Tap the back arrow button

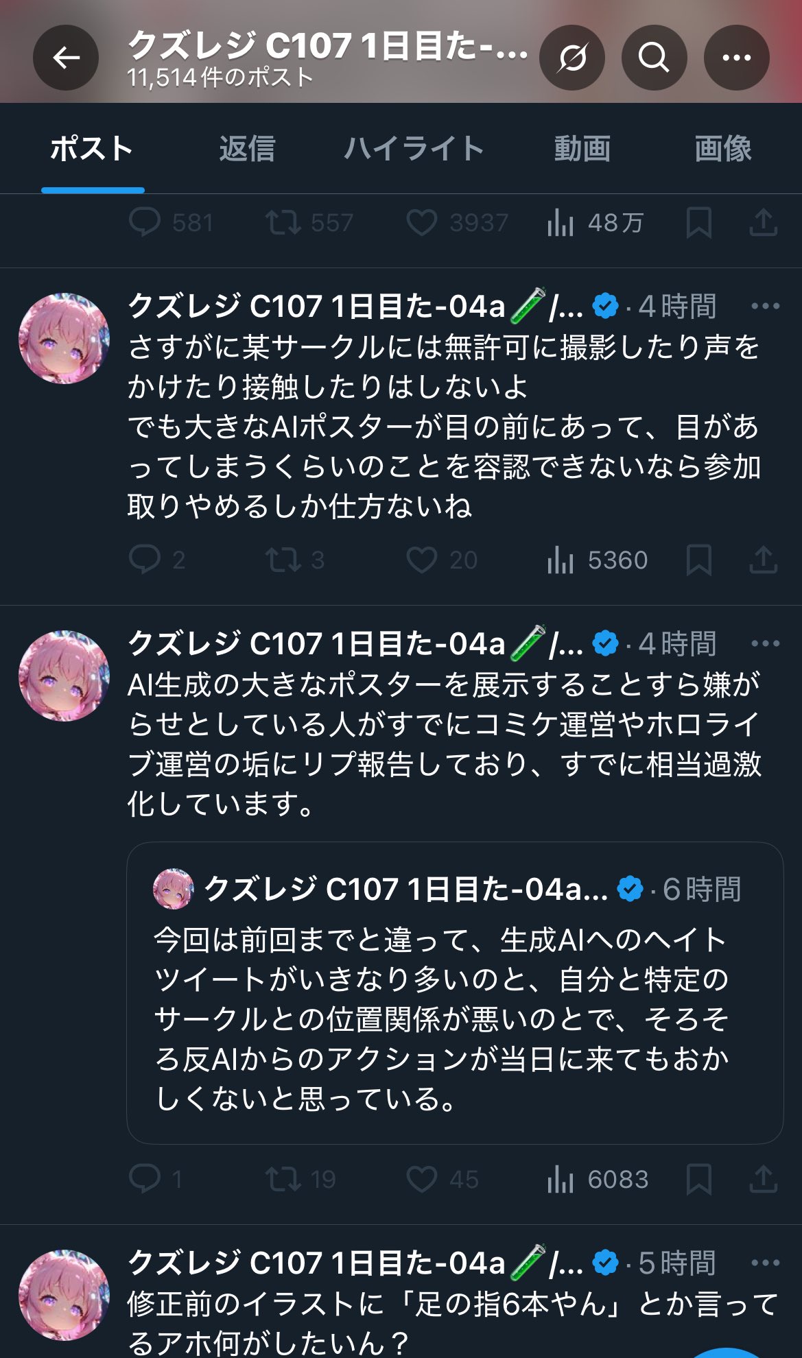(66, 58)
